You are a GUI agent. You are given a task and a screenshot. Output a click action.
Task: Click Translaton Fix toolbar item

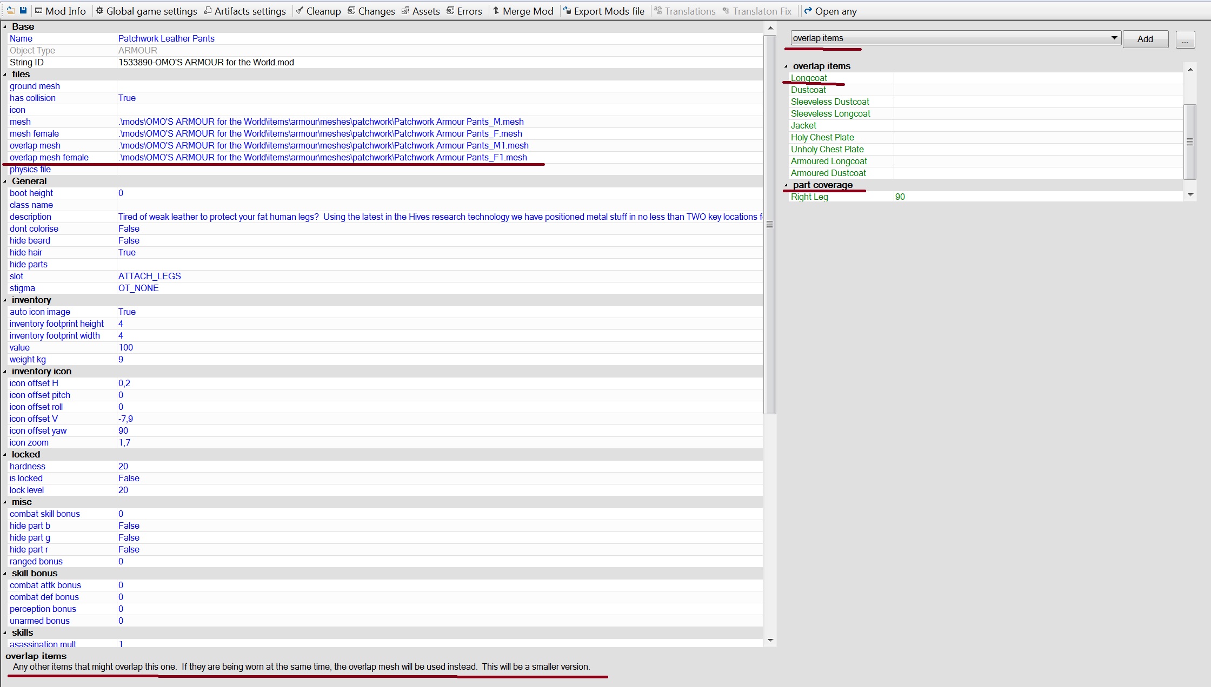[x=757, y=11]
